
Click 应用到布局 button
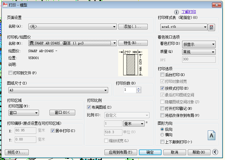(121, 152)
